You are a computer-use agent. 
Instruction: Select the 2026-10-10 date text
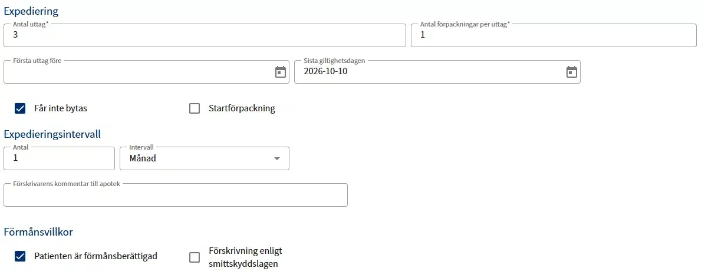[326, 72]
